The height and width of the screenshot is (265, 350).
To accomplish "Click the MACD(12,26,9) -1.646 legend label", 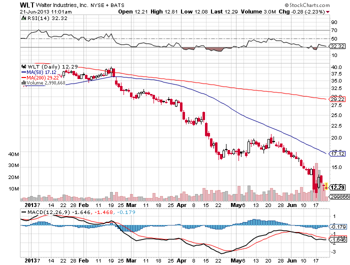I will tap(59, 212).
